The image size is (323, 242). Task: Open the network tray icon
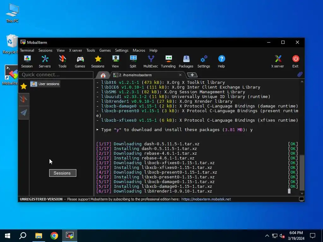pos(275,236)
